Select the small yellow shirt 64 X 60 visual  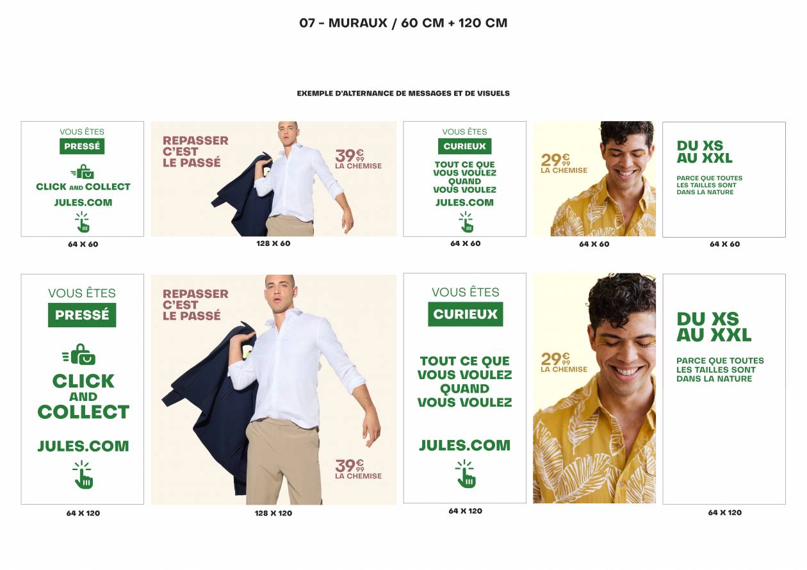pyautogui.click(x=594, y=179)
